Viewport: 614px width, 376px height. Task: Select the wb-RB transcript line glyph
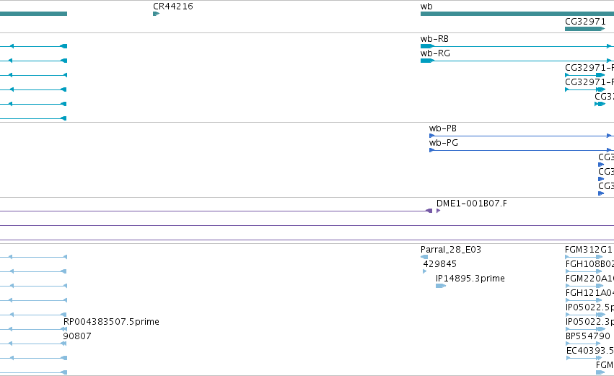tap(517, 46)
